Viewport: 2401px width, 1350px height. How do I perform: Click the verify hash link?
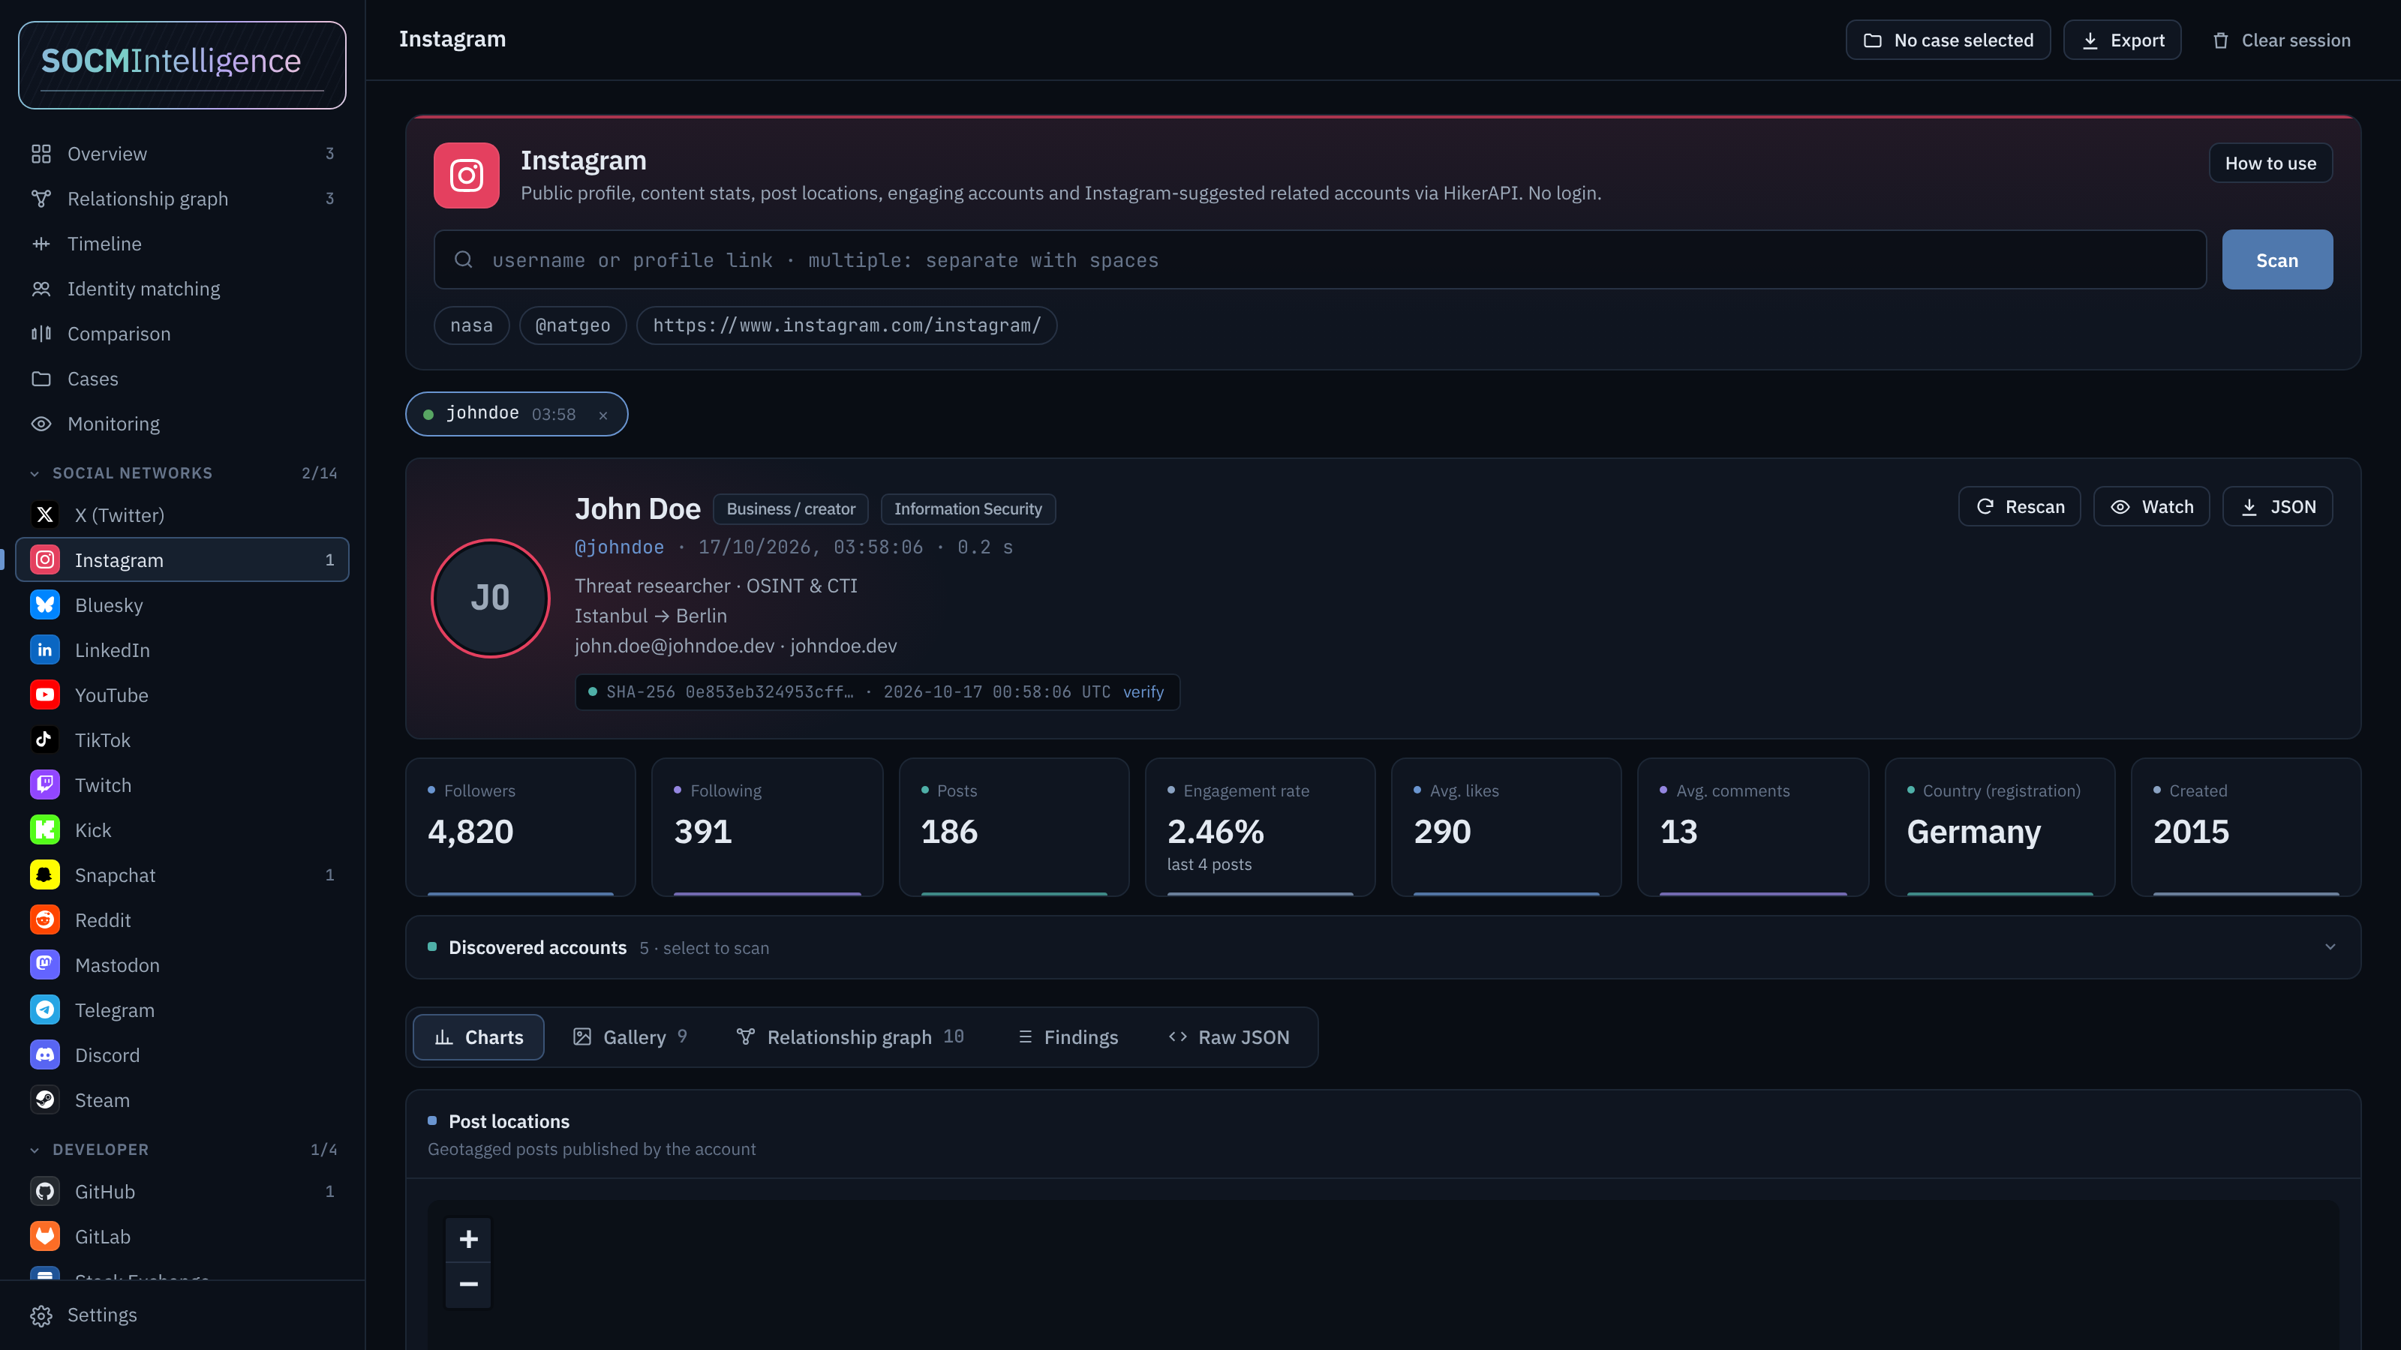click(1143, 692)
